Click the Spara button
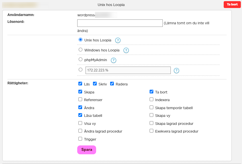The height and width of the screenshot is (164, 242). 87,150
